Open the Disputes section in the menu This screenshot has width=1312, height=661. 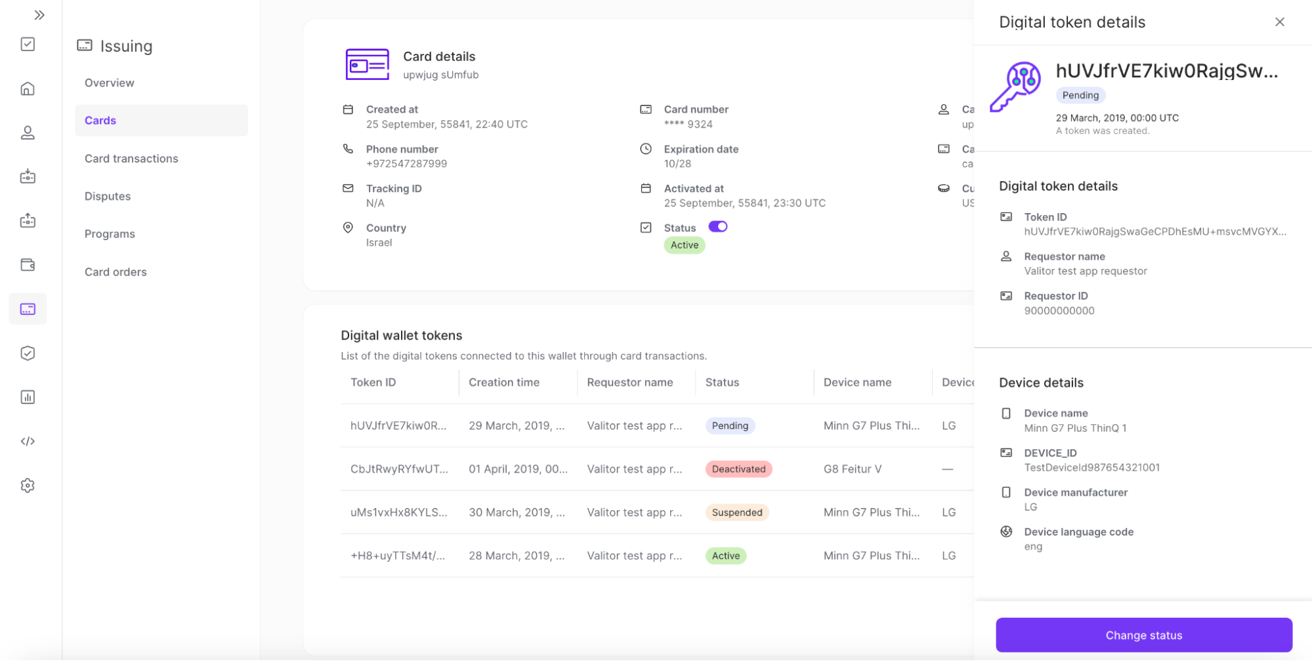pos(107,195)
